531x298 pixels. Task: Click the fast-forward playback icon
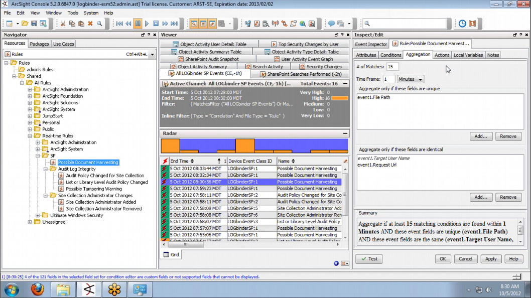(165, 24)
